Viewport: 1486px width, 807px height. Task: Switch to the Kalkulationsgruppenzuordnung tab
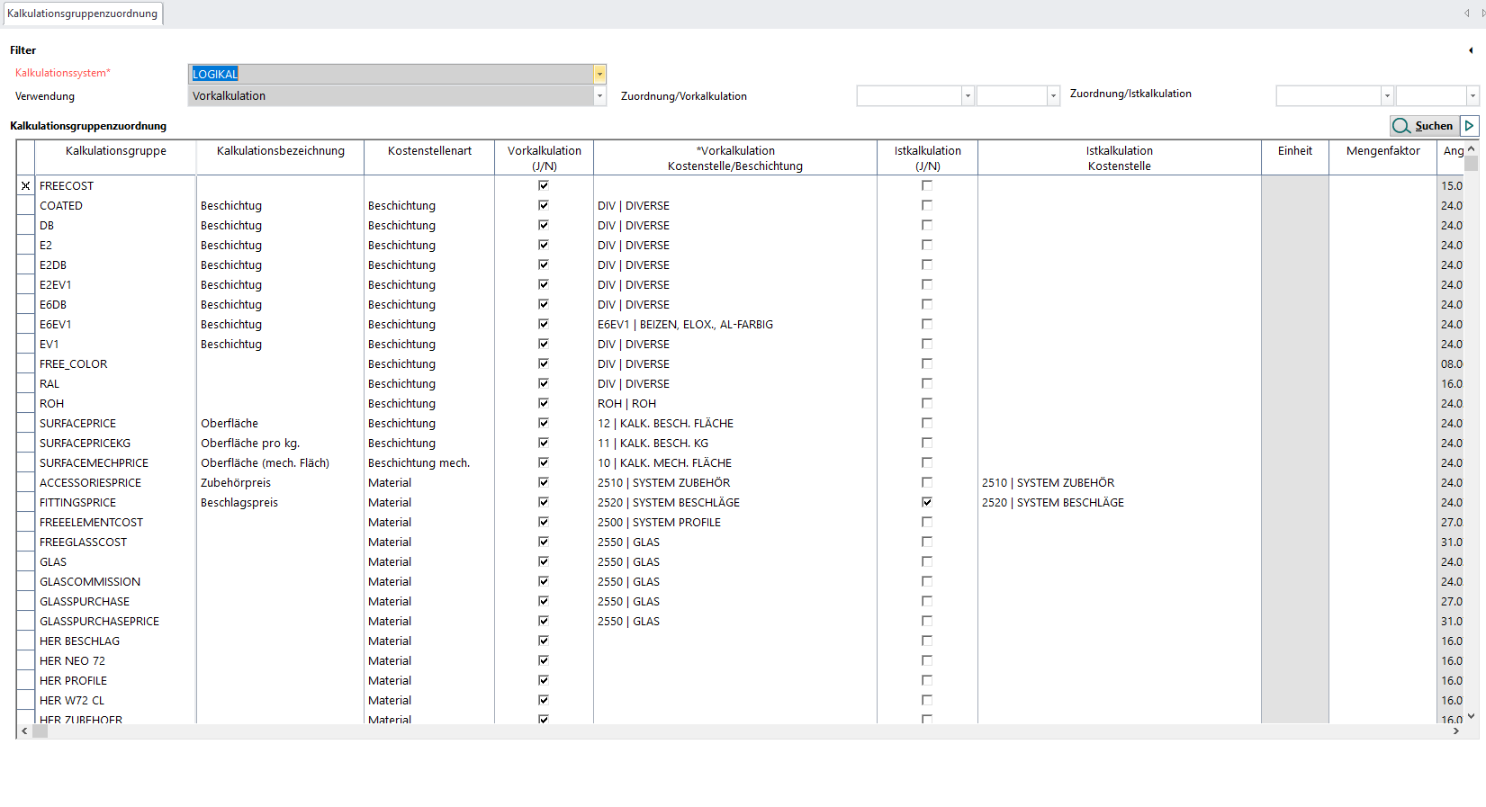tap(82, 13)
